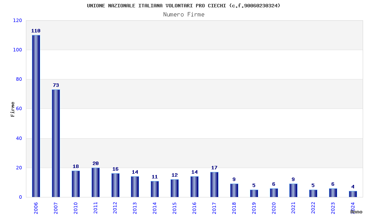Click the 2013 year label on axis
This screenshot has height=216, width=367.
coord(135,208)
